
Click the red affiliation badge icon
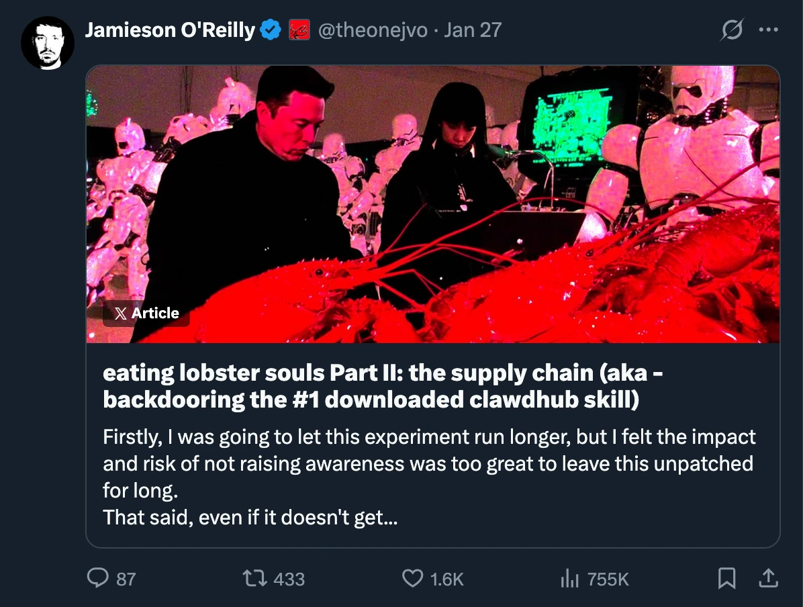pos(298,30)
